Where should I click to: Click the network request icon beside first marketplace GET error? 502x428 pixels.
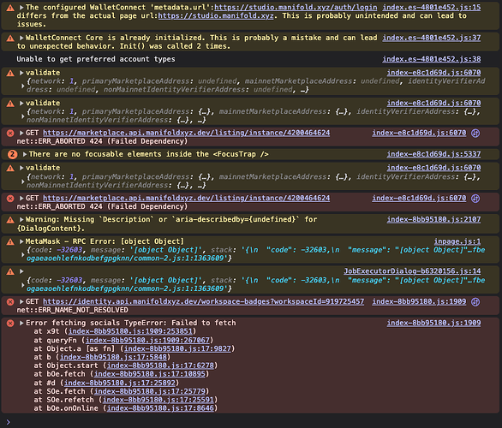coord(475,133)
